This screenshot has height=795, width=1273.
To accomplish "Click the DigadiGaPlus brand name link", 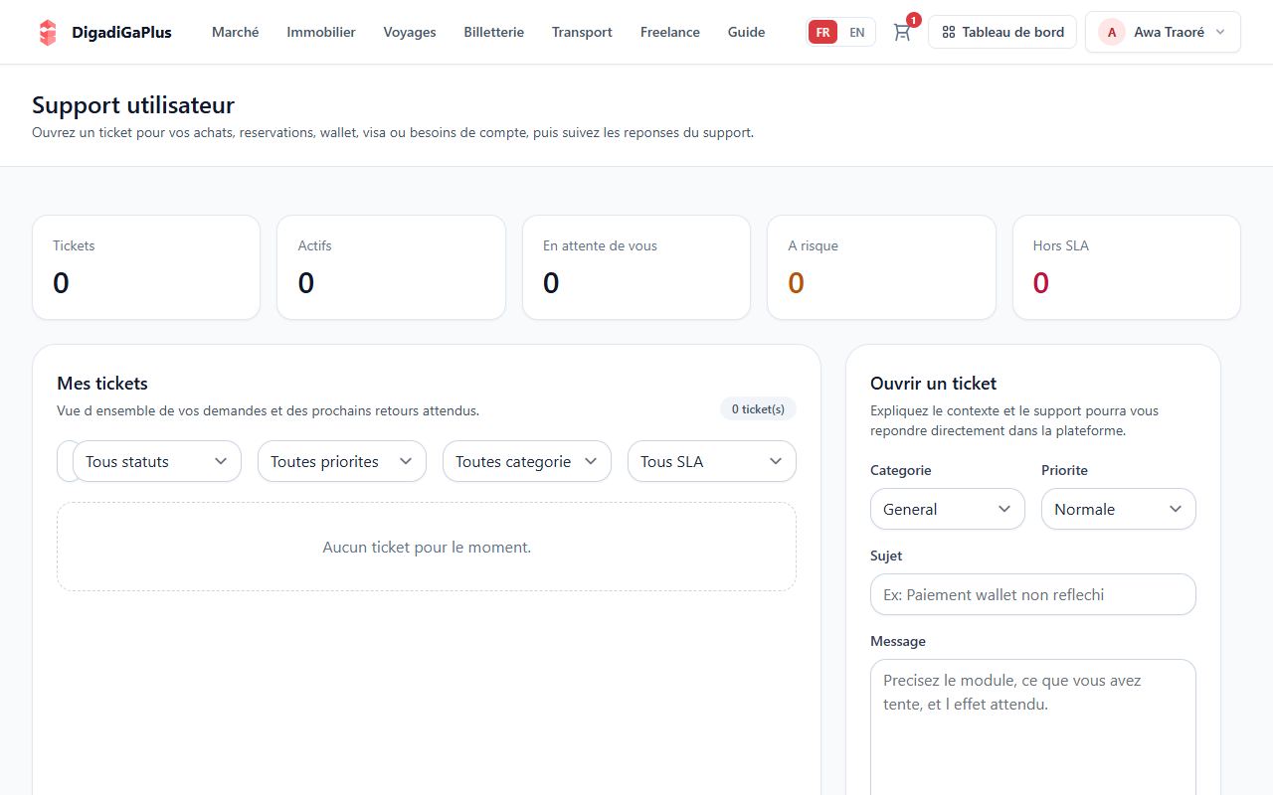I will [121, 32].
